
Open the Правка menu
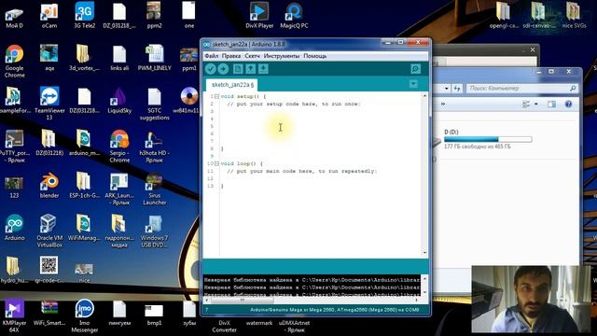pos(231,56)
